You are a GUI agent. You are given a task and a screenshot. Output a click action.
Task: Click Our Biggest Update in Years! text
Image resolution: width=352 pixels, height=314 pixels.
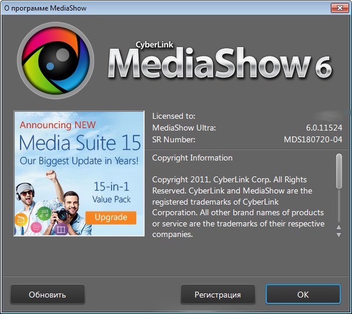coord(79,161)
